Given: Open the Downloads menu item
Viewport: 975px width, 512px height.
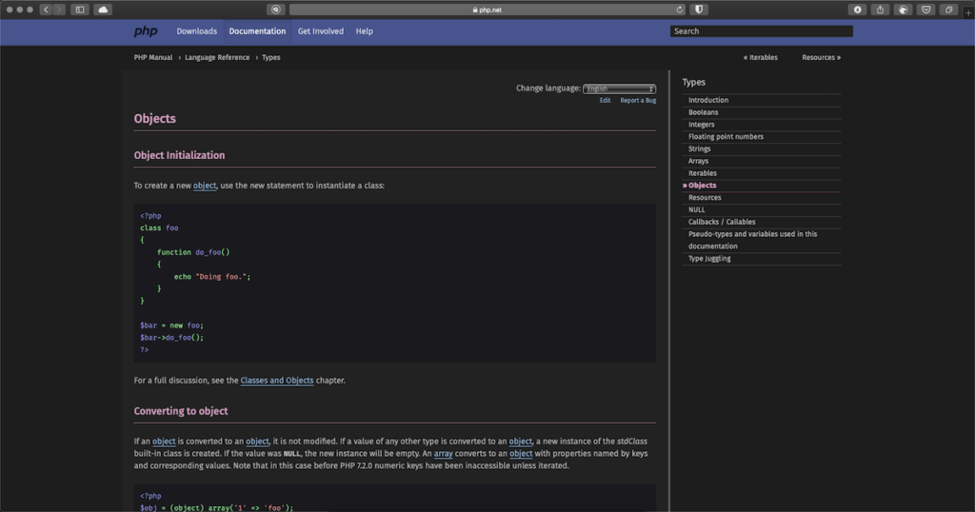Looking at the screenshot, I should 196,31.
